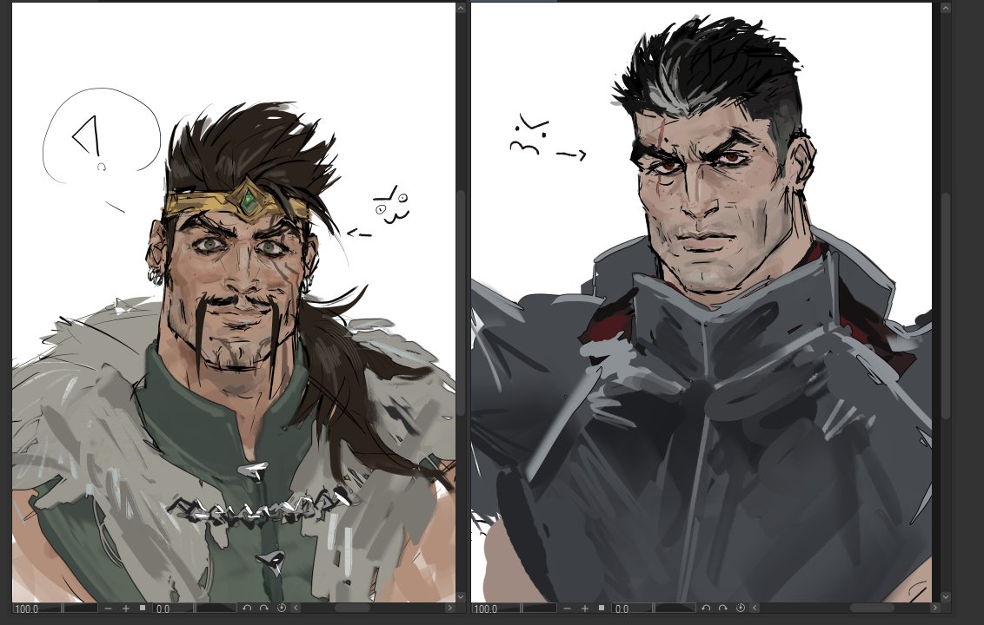Click right canvas vertical scroll up arrow
Screen dimensions: 984x625
[x=947, y=8]
